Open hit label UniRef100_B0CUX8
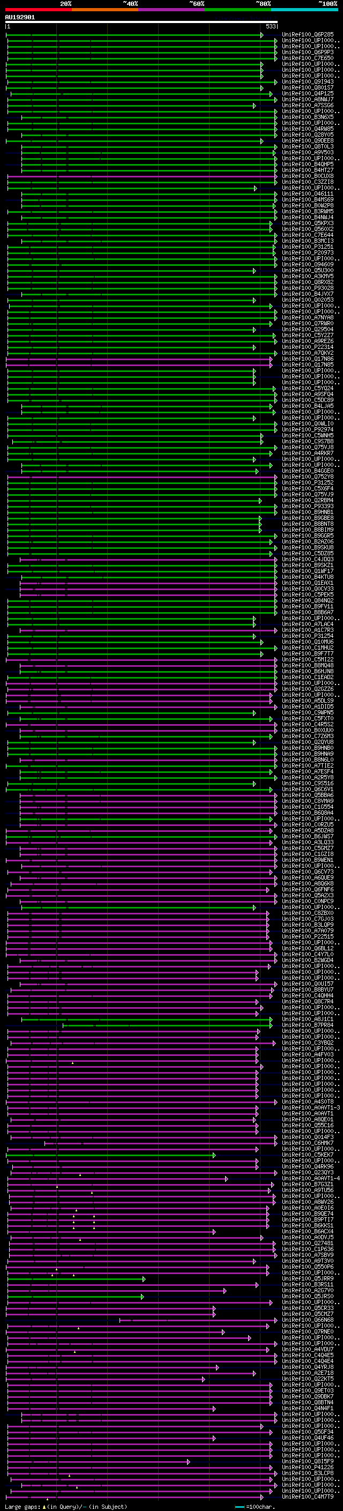Screen dimensions: 343x1511 pos(308,176)
